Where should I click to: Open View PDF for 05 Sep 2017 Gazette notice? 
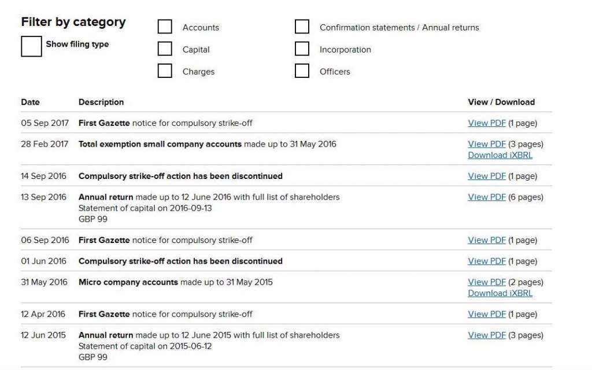click(487, 123)
